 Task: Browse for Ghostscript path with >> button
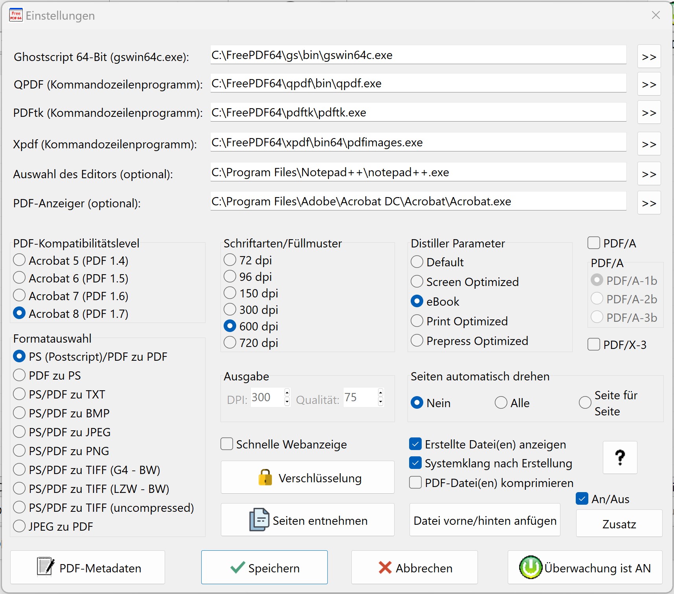[649, 57]
